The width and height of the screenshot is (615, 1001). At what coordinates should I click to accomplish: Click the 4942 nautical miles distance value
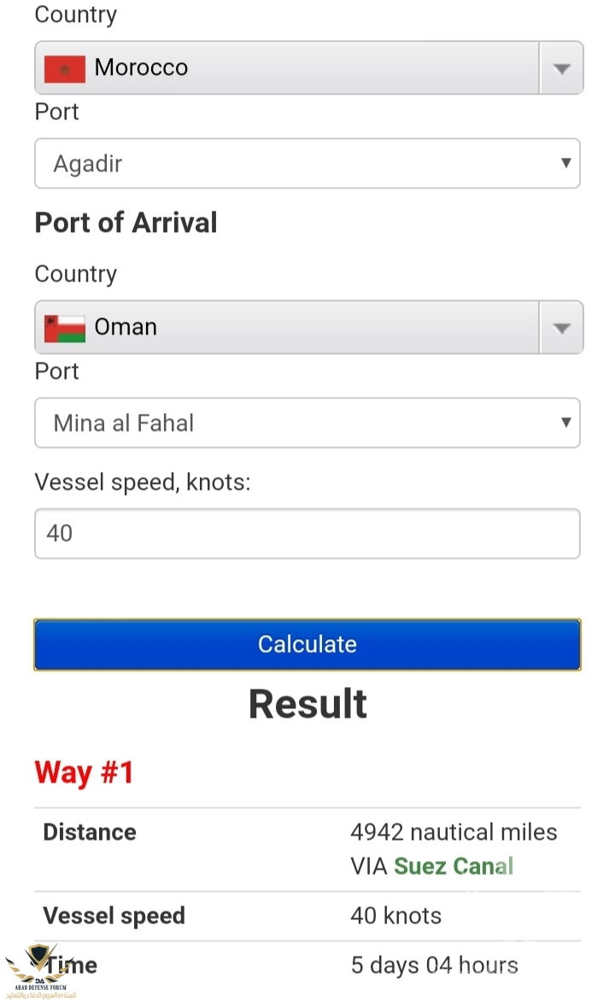click(454, 832)
